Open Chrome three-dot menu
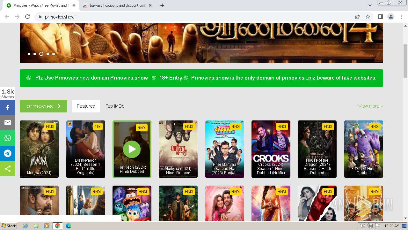The width and height of the screenshot is (408, 230). (x=401, y=17)
